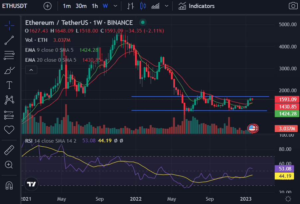This screenshot has height=204, width=300.
Task: Open the Indicators menu
Action: (x=197, y=6)
